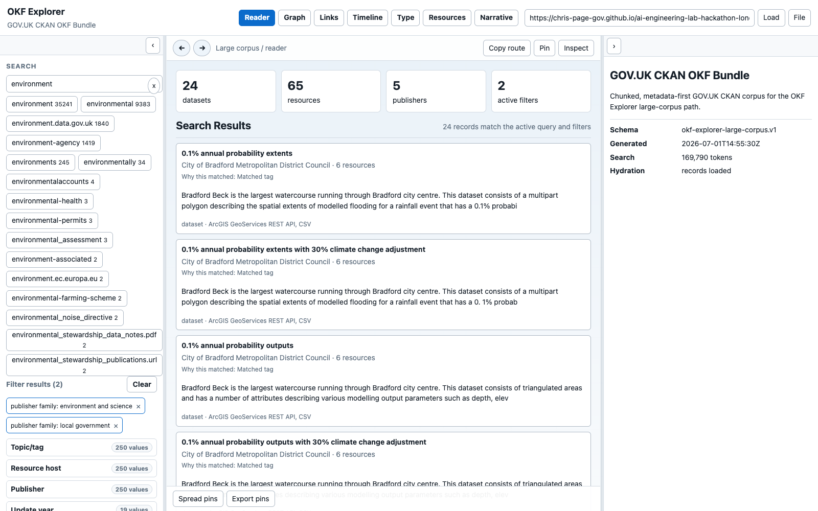The image size is (818, 511).
Task: Choose the environmentalaccounts suggestion
Action: pos(53,182)
